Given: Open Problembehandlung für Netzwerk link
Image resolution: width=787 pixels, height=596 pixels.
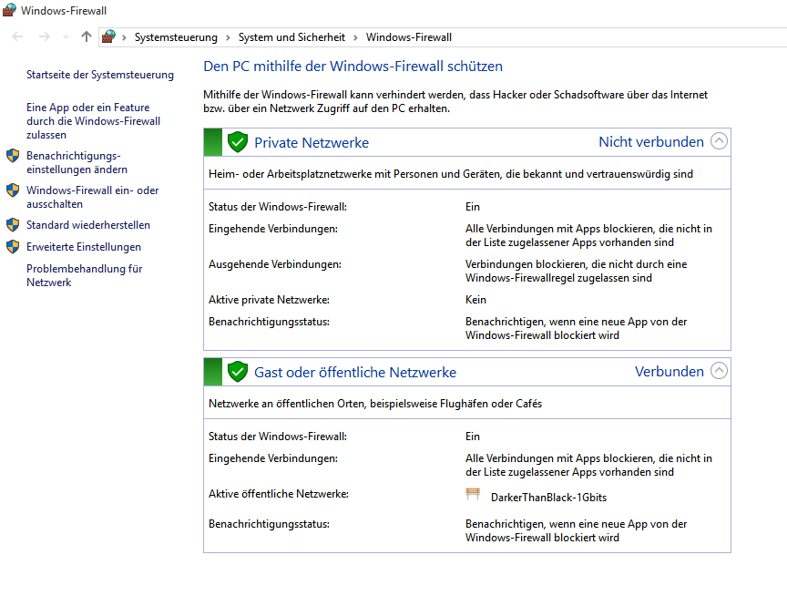Looking at the screenshot, I should (85, 275).
